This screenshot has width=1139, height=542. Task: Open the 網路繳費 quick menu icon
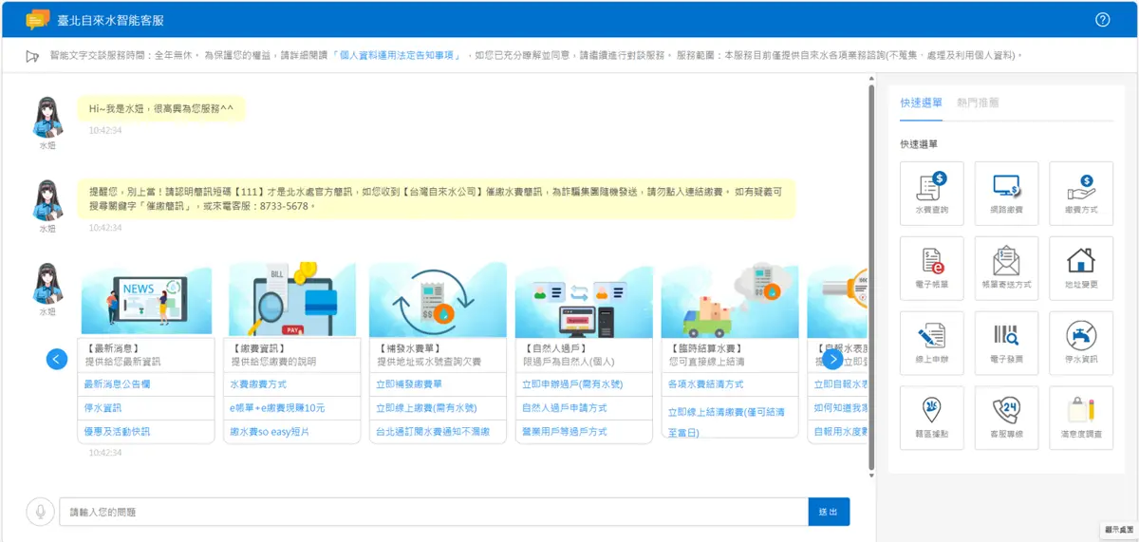(1006, 193)
